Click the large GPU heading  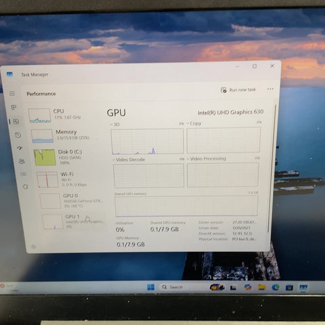click(x=116, y=113)
